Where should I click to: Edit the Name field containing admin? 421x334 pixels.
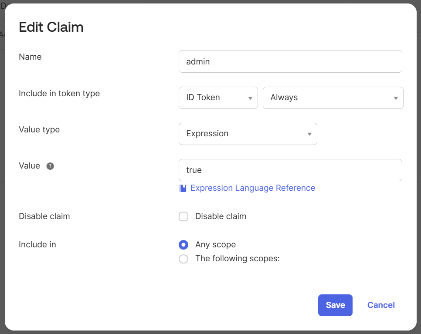click(x=290, y=61)
